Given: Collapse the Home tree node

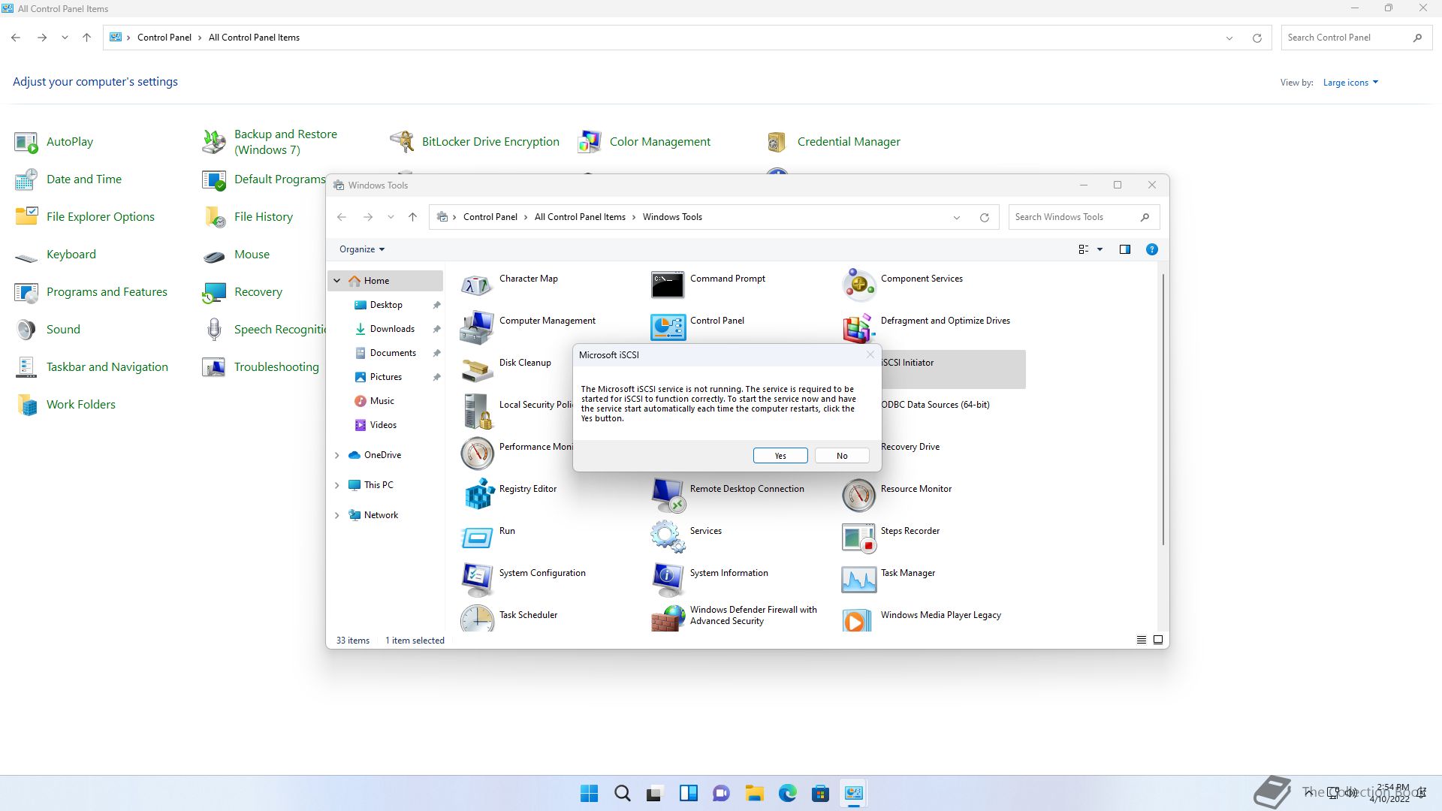Looking at the screenshot, I should pyautogui.click(x=337, y=281).
